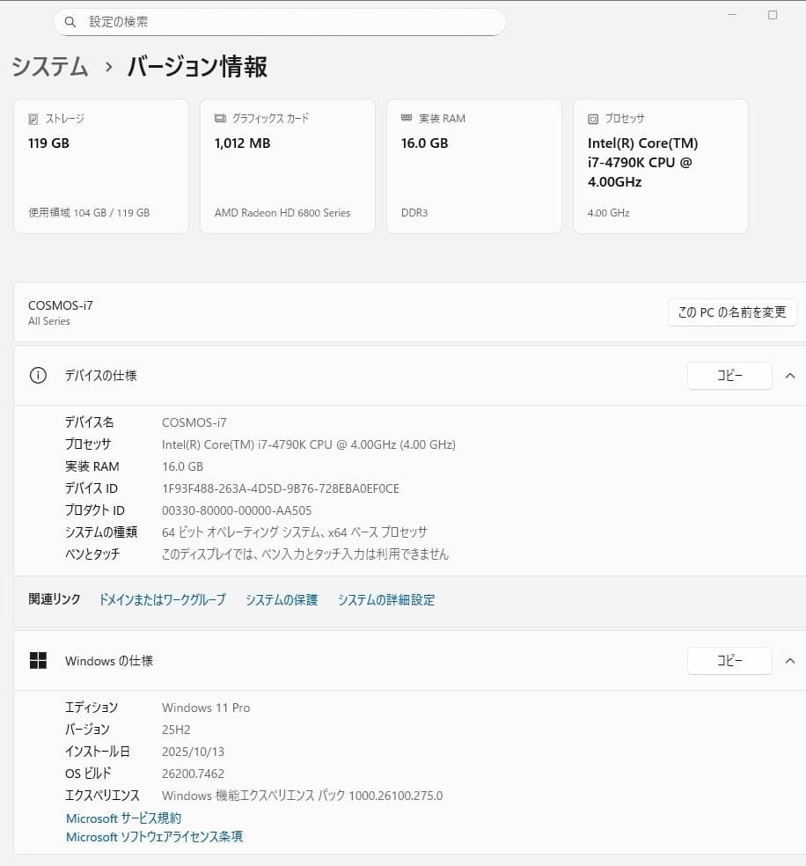The width and height of the screenshot is (806, 866).
Task: Click 64 ビット オペレーティング システム value
Action: (294, 532)
